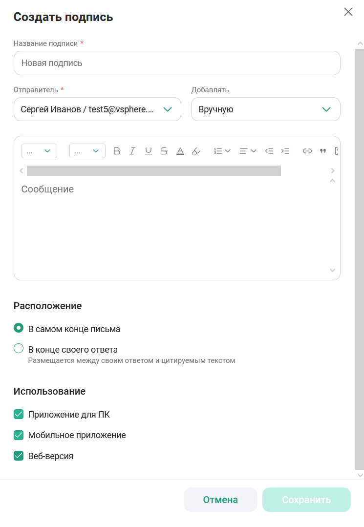Uncheck 'Приложение для ПК' checkbox
Screen dimensions: 364x527
pos(19,415)
